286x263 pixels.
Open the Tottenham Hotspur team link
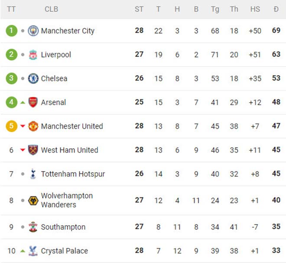tap(73, 174)
